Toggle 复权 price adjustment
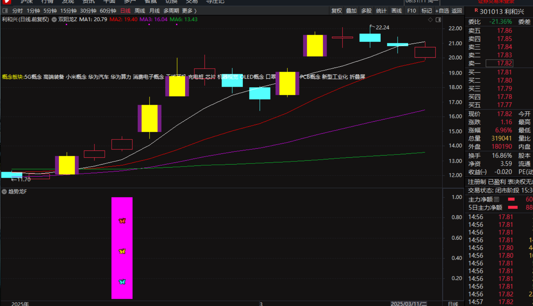Viewport: 533px width, 306px height. pos(336,11)
